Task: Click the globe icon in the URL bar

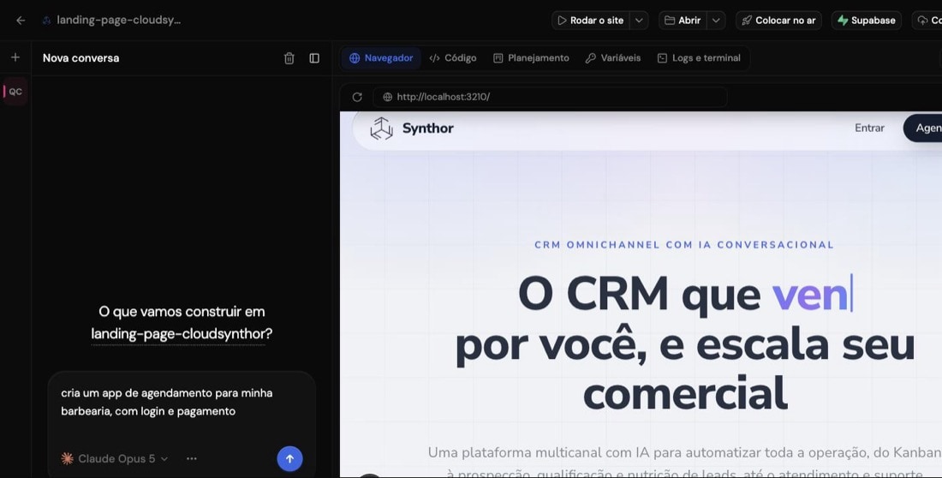Action: (387, 97)
